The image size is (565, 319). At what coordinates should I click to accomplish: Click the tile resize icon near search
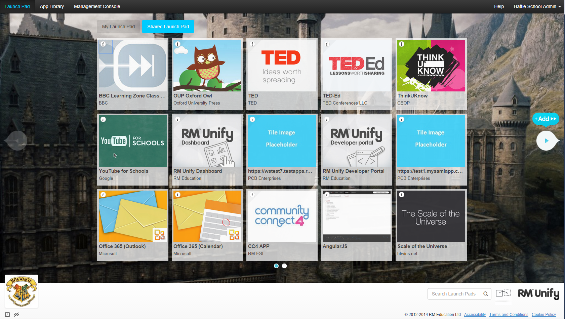(x=503, y=293)
